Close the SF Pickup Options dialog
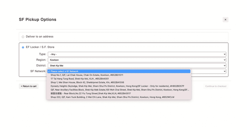247x139 pixels. pos(225,20)
